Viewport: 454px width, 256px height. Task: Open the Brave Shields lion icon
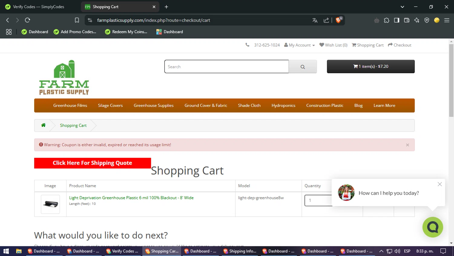[x=338, y=20]
